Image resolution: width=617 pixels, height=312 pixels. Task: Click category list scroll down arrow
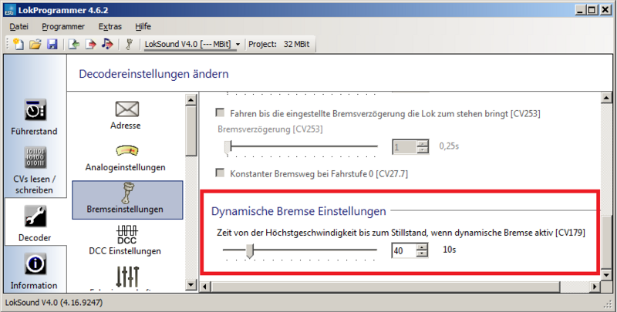190,284
